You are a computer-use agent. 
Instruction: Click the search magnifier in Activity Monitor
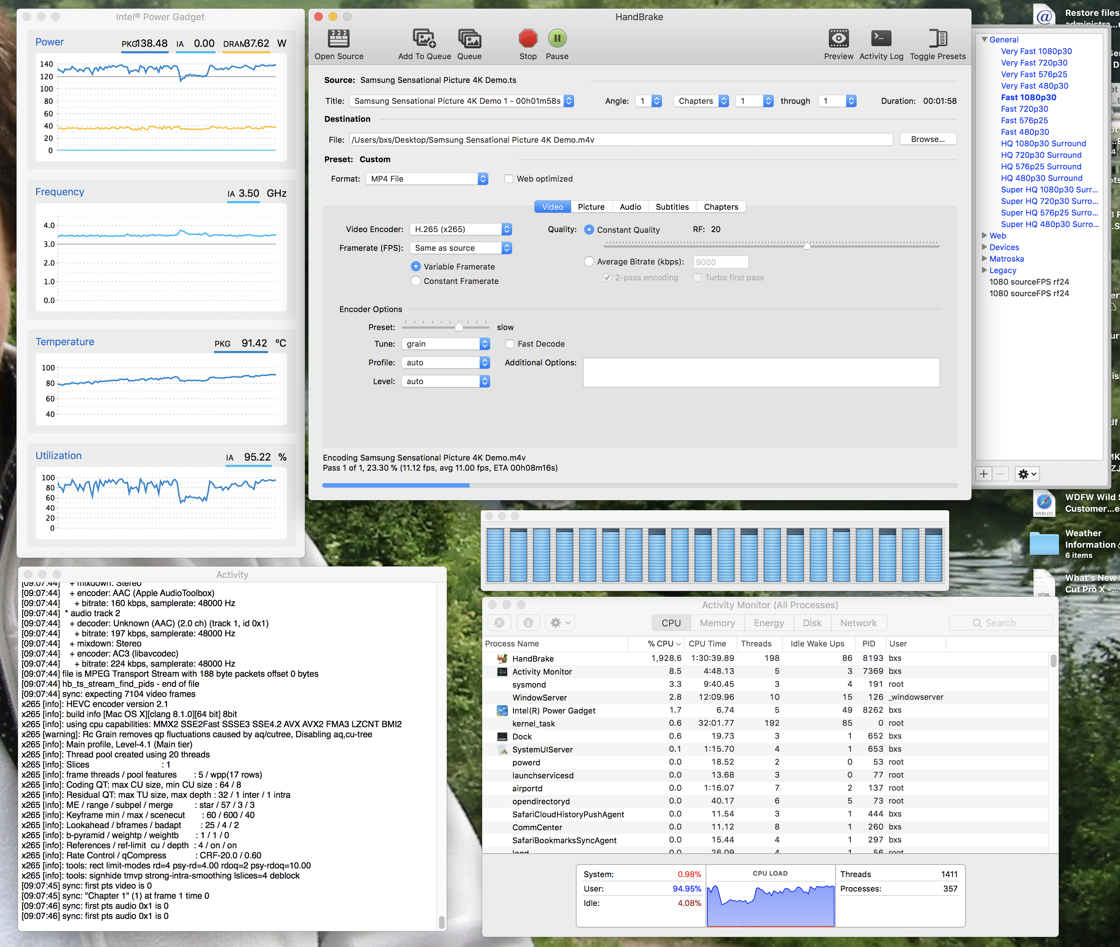(977, 623)
